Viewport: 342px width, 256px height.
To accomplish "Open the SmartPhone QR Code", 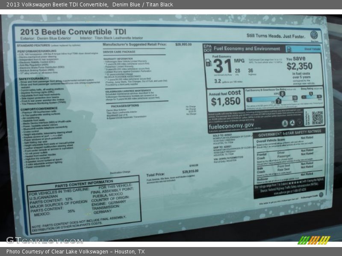I will pos(316,118).
